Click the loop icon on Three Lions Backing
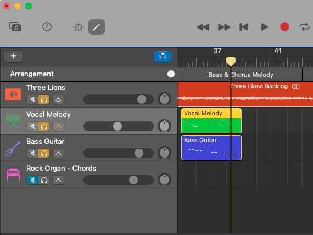The width and height of the screenshot is (313, 235). click(295, 87)
